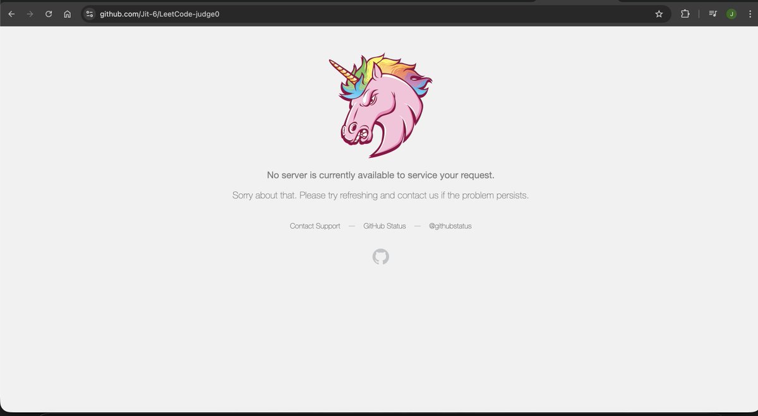Click the angry unicorn image
758x416 pixels.
pos(381,105)
